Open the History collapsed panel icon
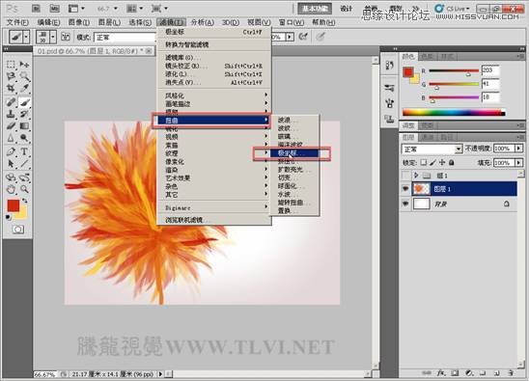 [x=389, y=65]
